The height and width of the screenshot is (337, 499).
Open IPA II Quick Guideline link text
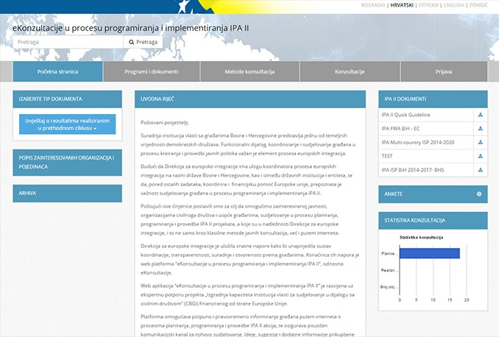(406, 115)
